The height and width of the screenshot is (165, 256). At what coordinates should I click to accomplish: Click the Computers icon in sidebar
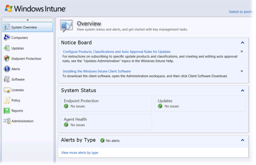[x=7, y=37]
